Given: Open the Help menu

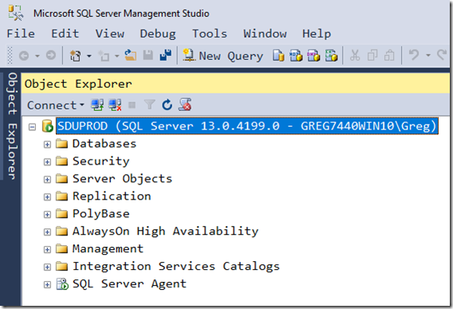Looking at the screenshot, I should point(317,34).
